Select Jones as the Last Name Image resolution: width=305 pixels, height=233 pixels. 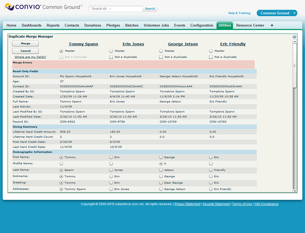(111, 170)
